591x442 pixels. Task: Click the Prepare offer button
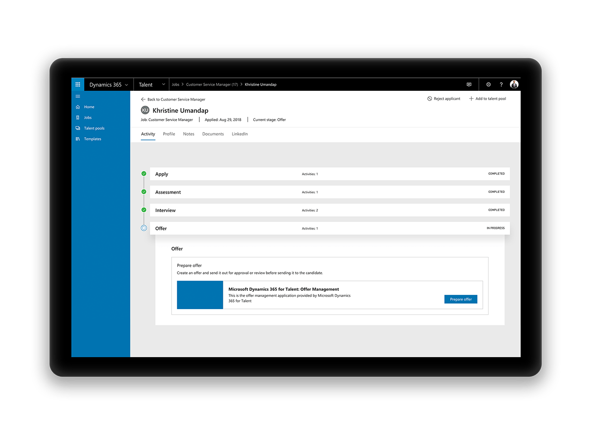click(461, 299)
